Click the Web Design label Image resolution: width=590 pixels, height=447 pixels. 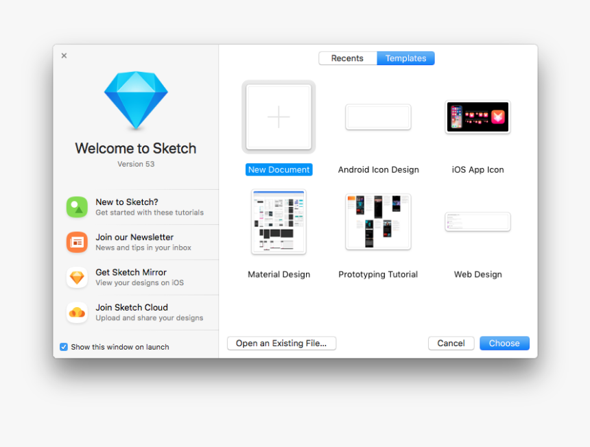point(478,274)
